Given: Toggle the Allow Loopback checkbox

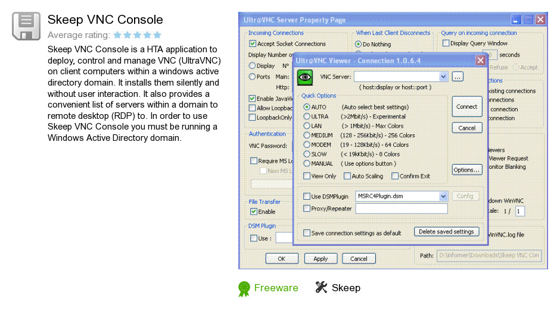Looking at the screenshot, I should click(252, 108).
